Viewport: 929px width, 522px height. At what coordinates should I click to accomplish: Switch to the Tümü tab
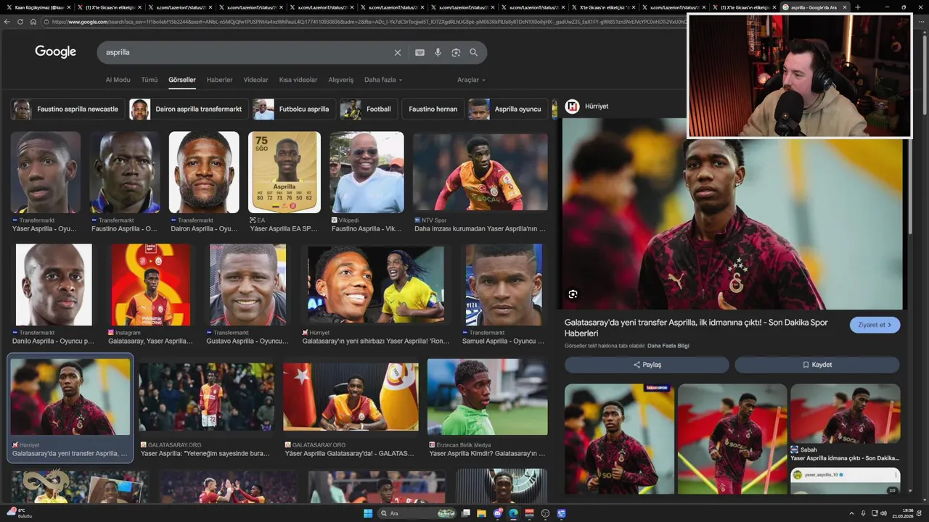tap(149, 80)
